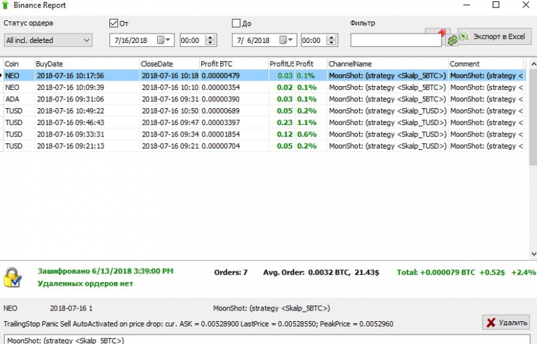
Task: Click the TrailingStop Panic Sell detail line
Action: (x=198, y=324)
